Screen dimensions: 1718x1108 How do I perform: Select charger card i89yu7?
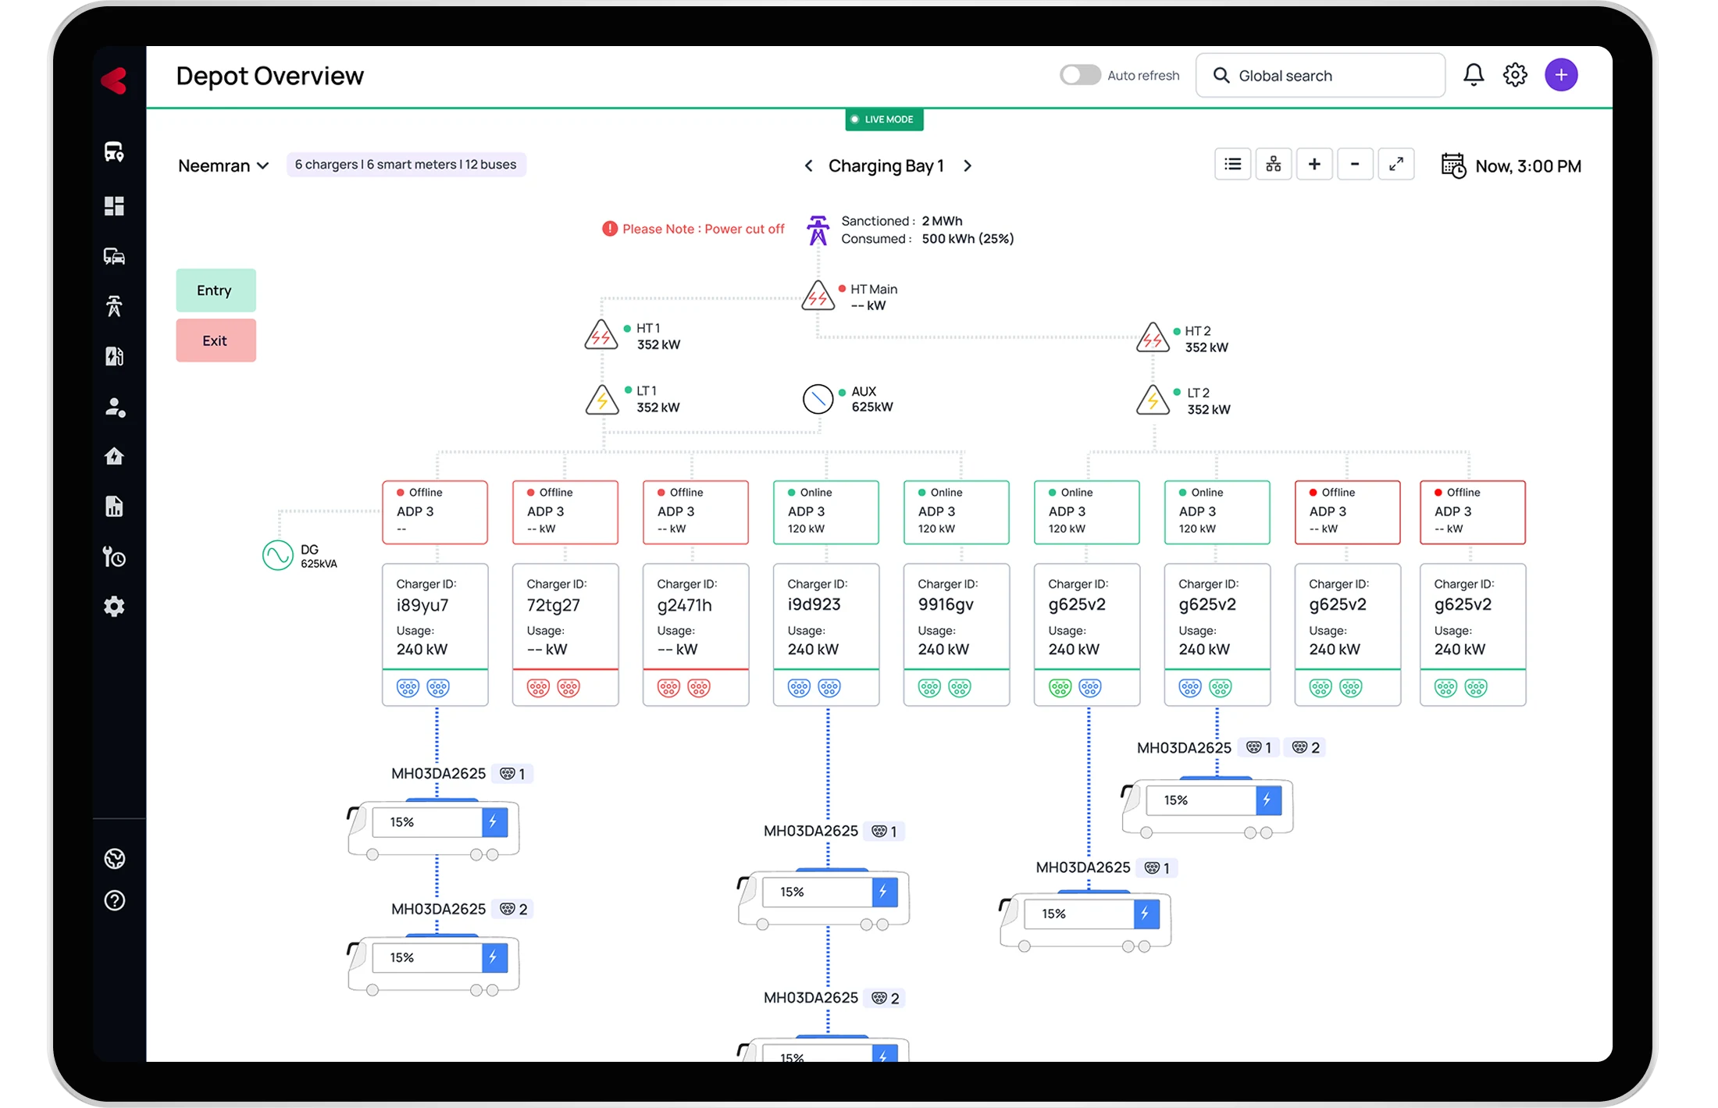435,617
